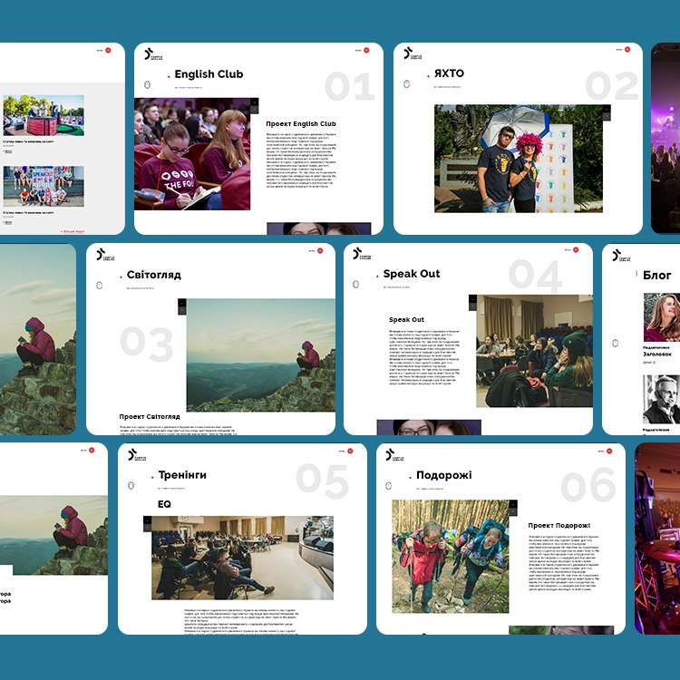The width and height of the screenshot is (680, 680).
Task: Select the Блог page heading
Action: pyautogui.click(x=656, y=275)
